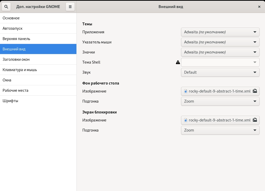Click the lock screen xml file icon

(185, 120)
